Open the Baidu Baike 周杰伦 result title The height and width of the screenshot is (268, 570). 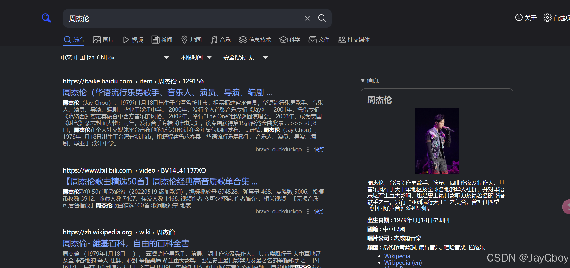click(167, 92)
